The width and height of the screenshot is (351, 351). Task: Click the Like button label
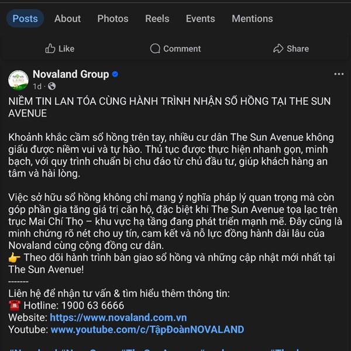(67, 49)
